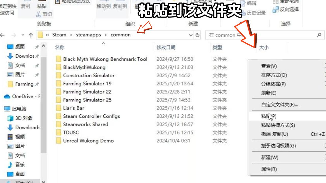Click date 2025/2/28 2:11
Screen dimensions: 326x183
point(173,92)
